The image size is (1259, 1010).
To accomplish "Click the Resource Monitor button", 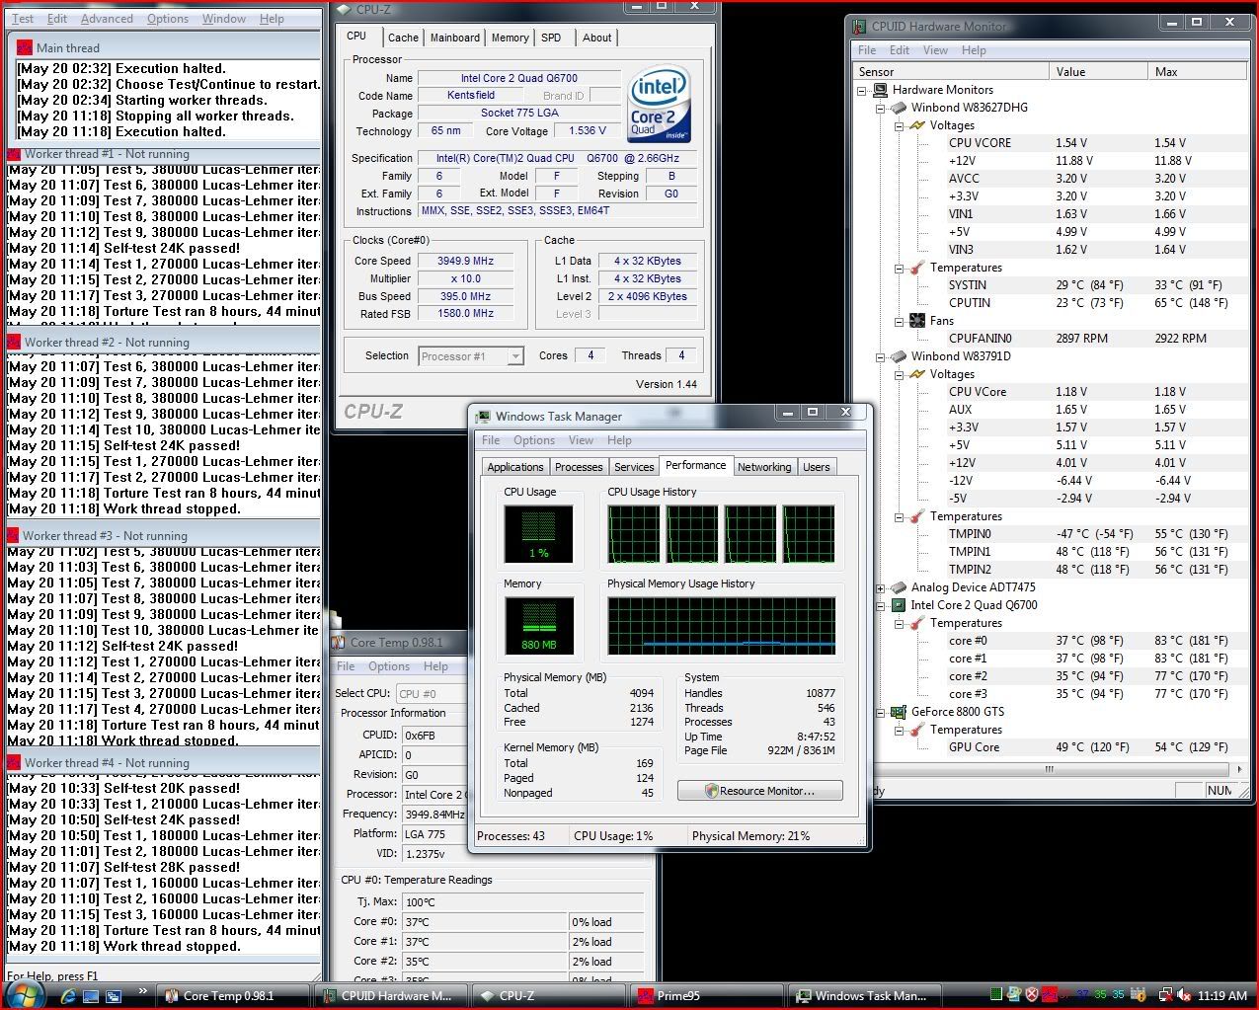I will pos(760,791).
